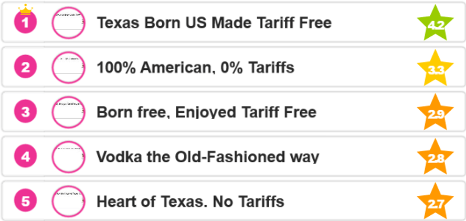Open thumbnail for Heart of Texas
This screenshot has height=221, width=466.
(x=68, y=201)
